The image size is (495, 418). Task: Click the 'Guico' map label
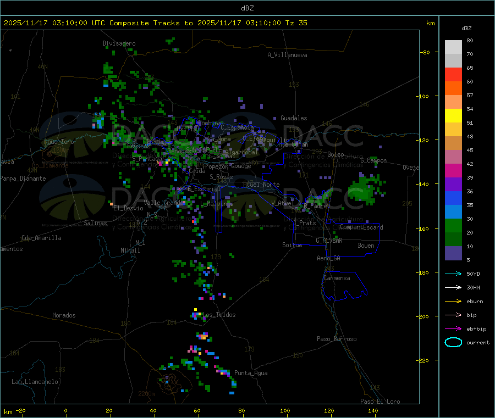(x=335, y=154)
